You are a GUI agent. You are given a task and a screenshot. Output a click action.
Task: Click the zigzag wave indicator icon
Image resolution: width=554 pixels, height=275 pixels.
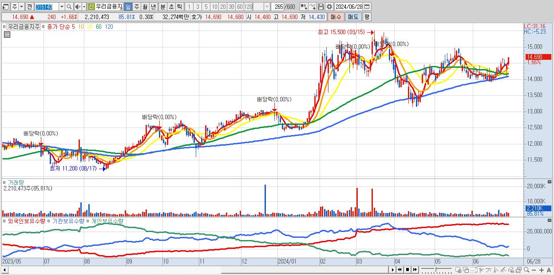pos(496,270)
